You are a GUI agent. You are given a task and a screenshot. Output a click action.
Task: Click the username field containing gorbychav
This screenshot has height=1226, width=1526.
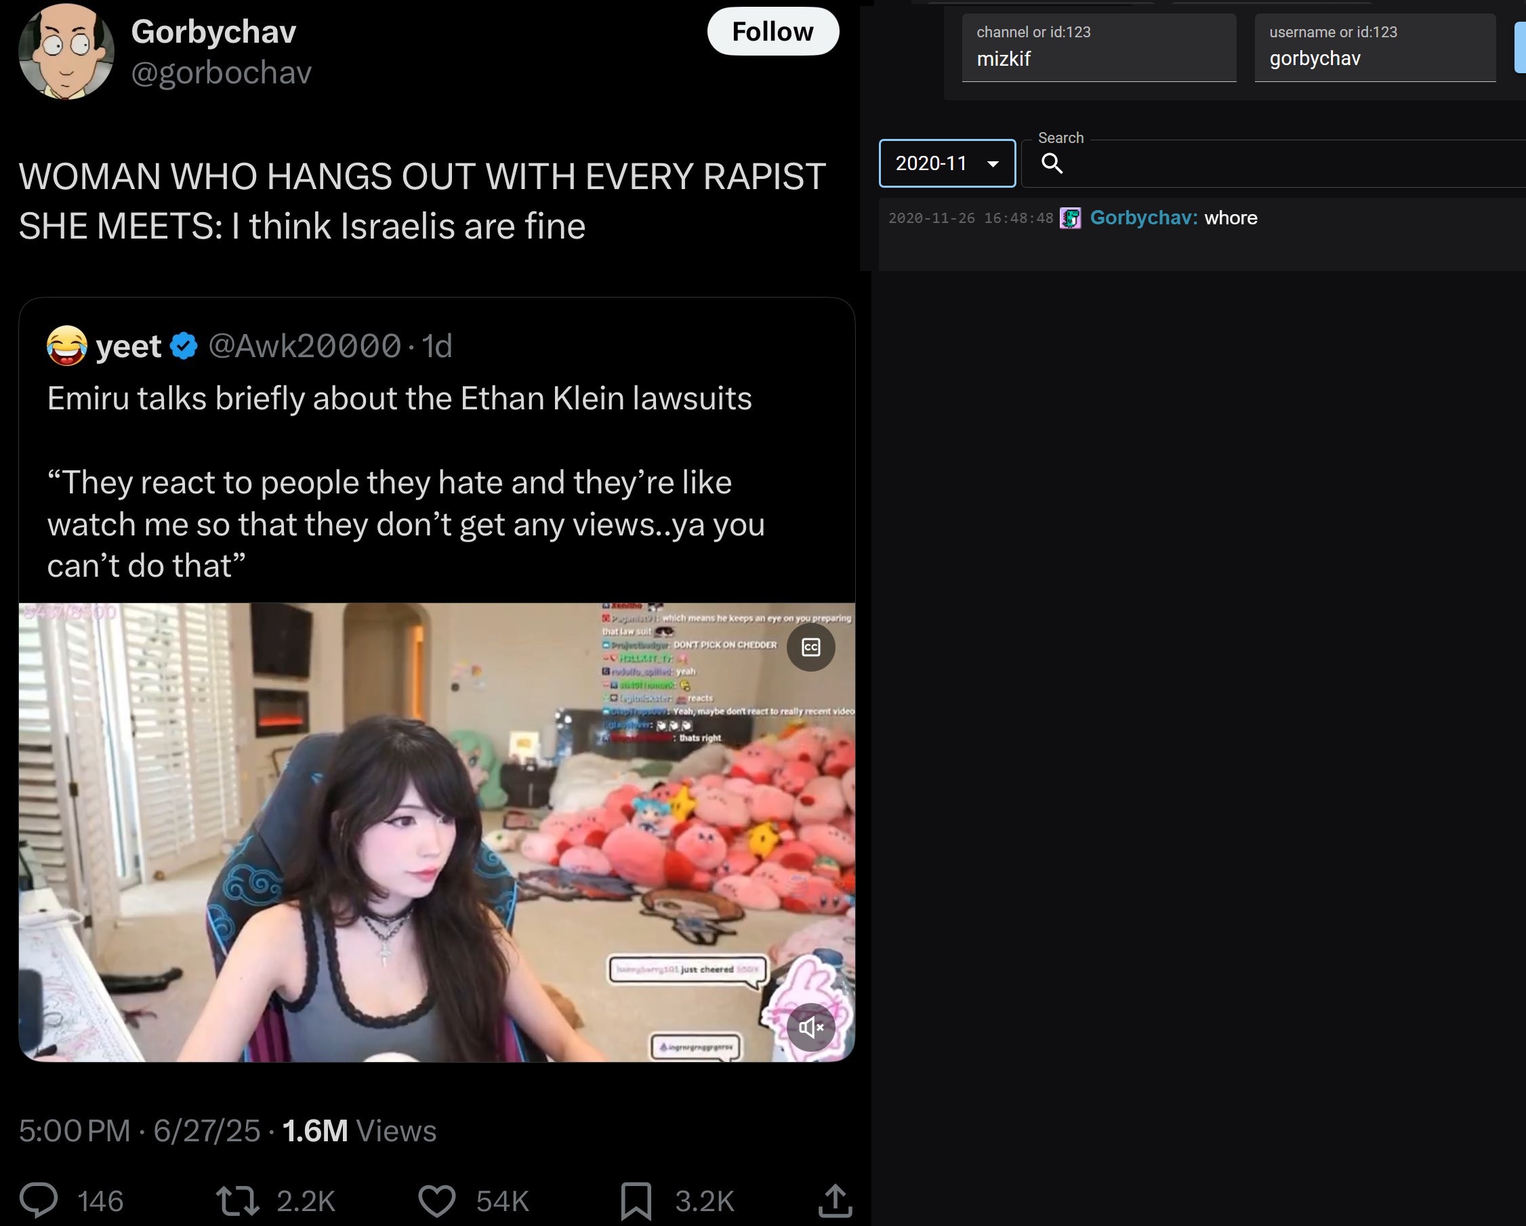click(x=1376, y=48)
